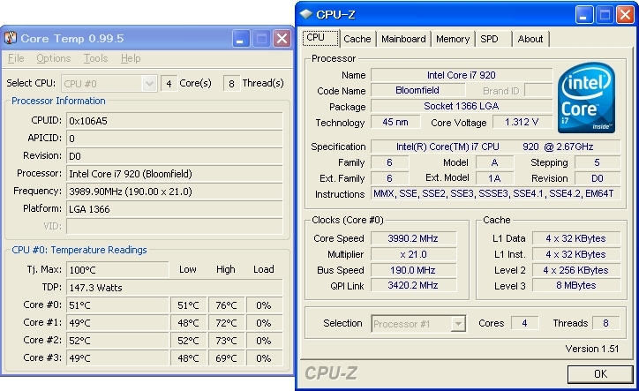
Task: Open the About tab in CPU-Z
Action: coord(530,39)
